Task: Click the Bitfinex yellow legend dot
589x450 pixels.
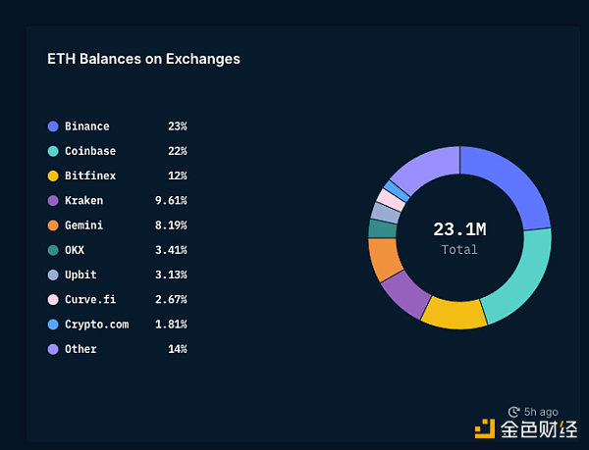Action: pos(53,175)
